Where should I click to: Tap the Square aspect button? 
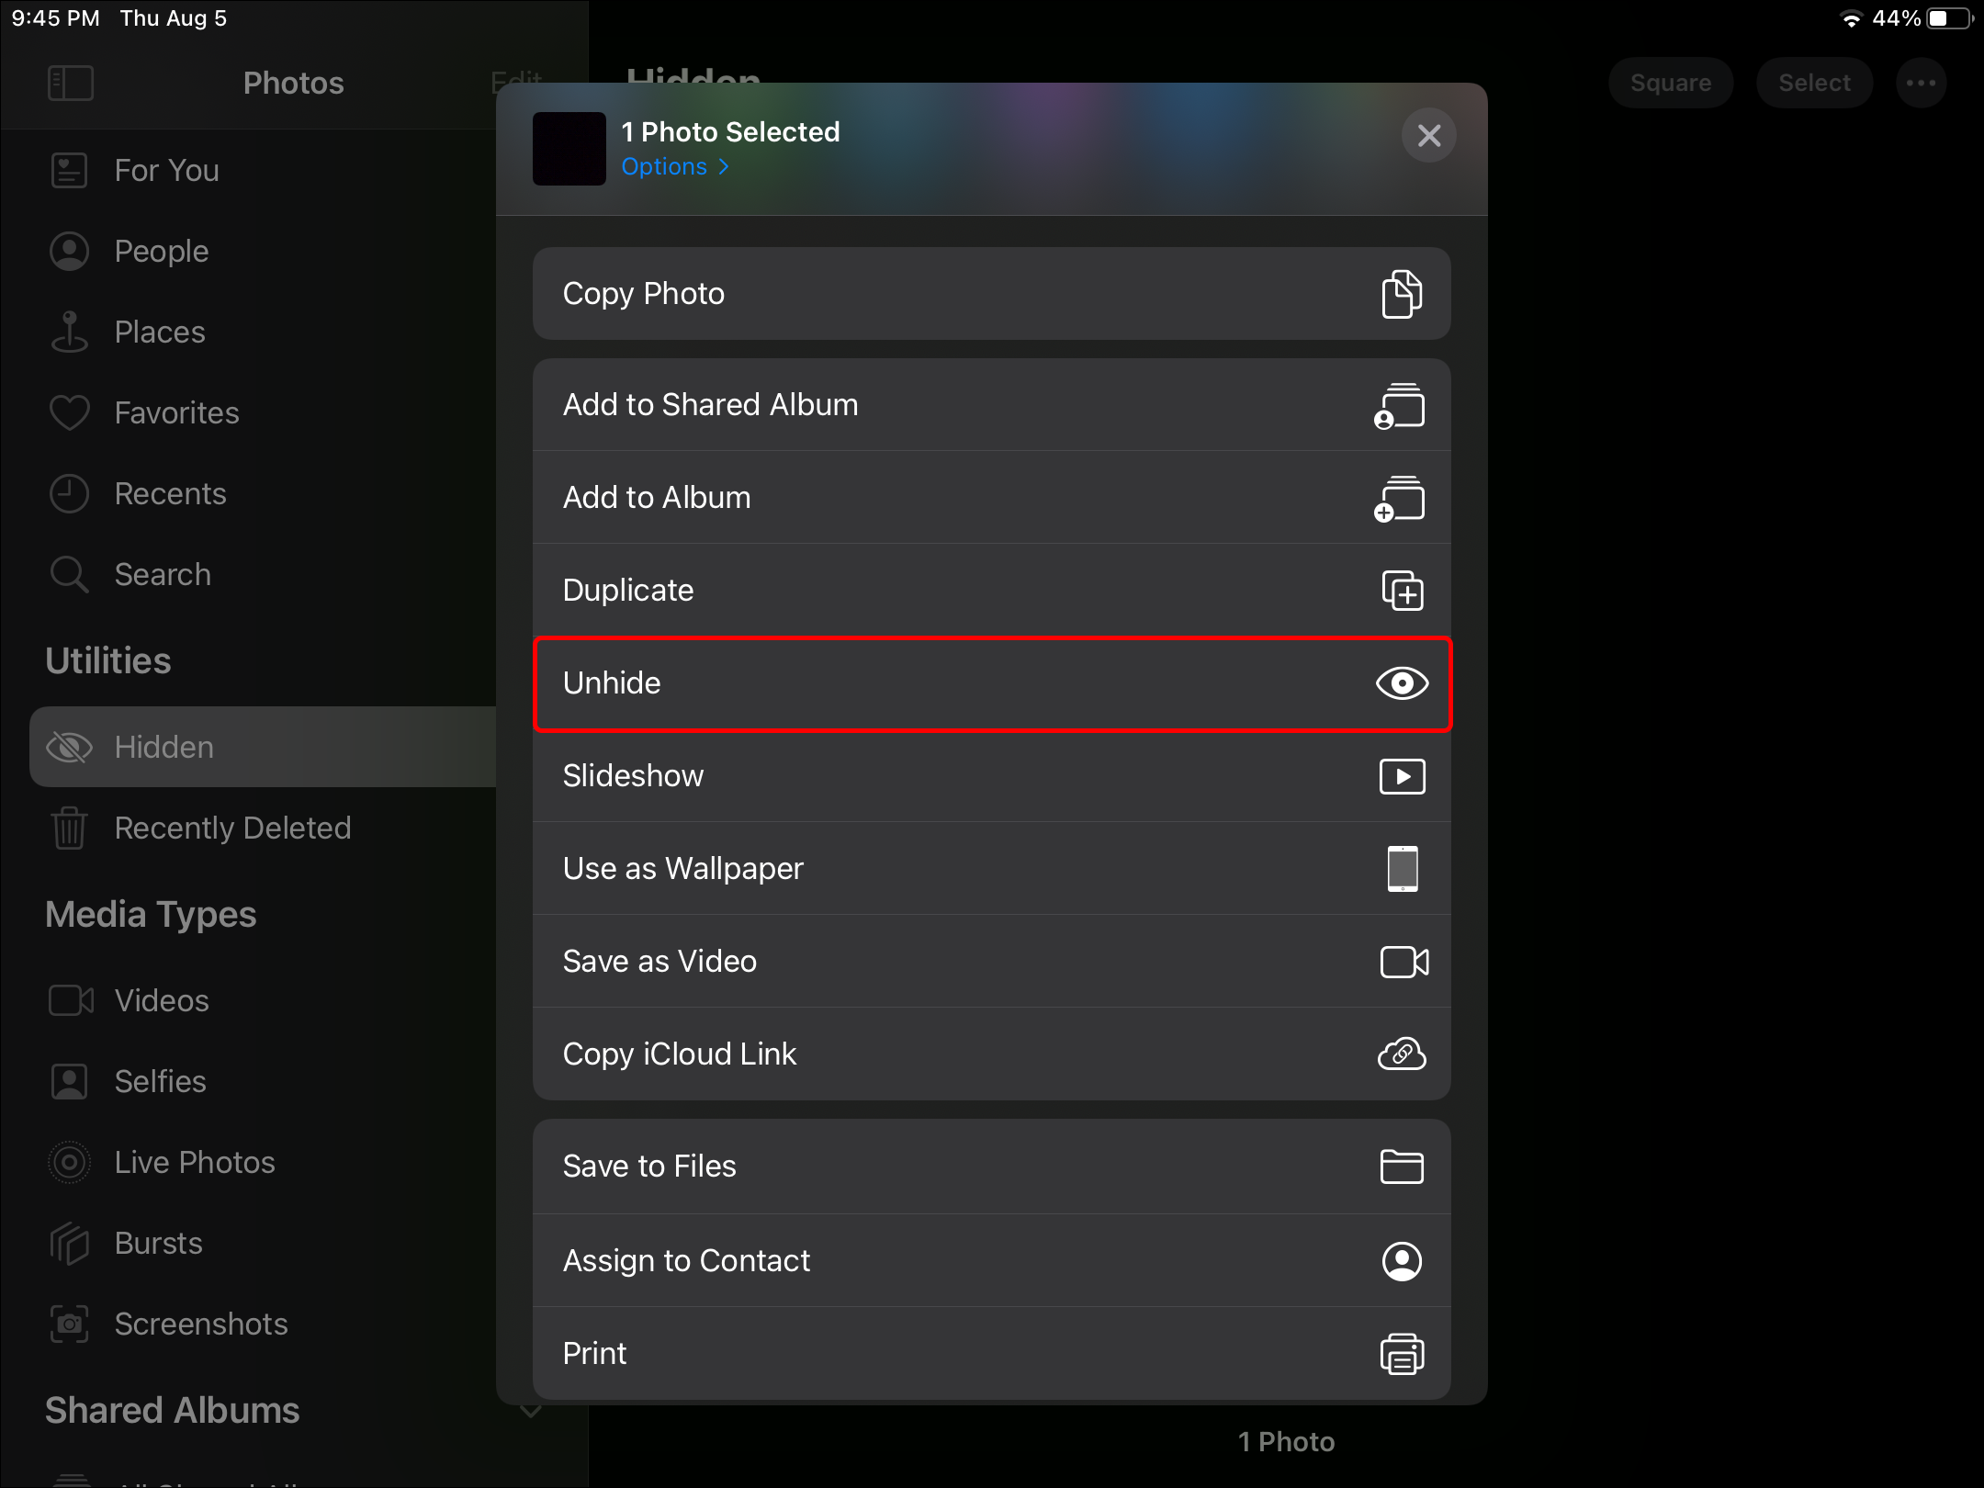pos(1670,83)
